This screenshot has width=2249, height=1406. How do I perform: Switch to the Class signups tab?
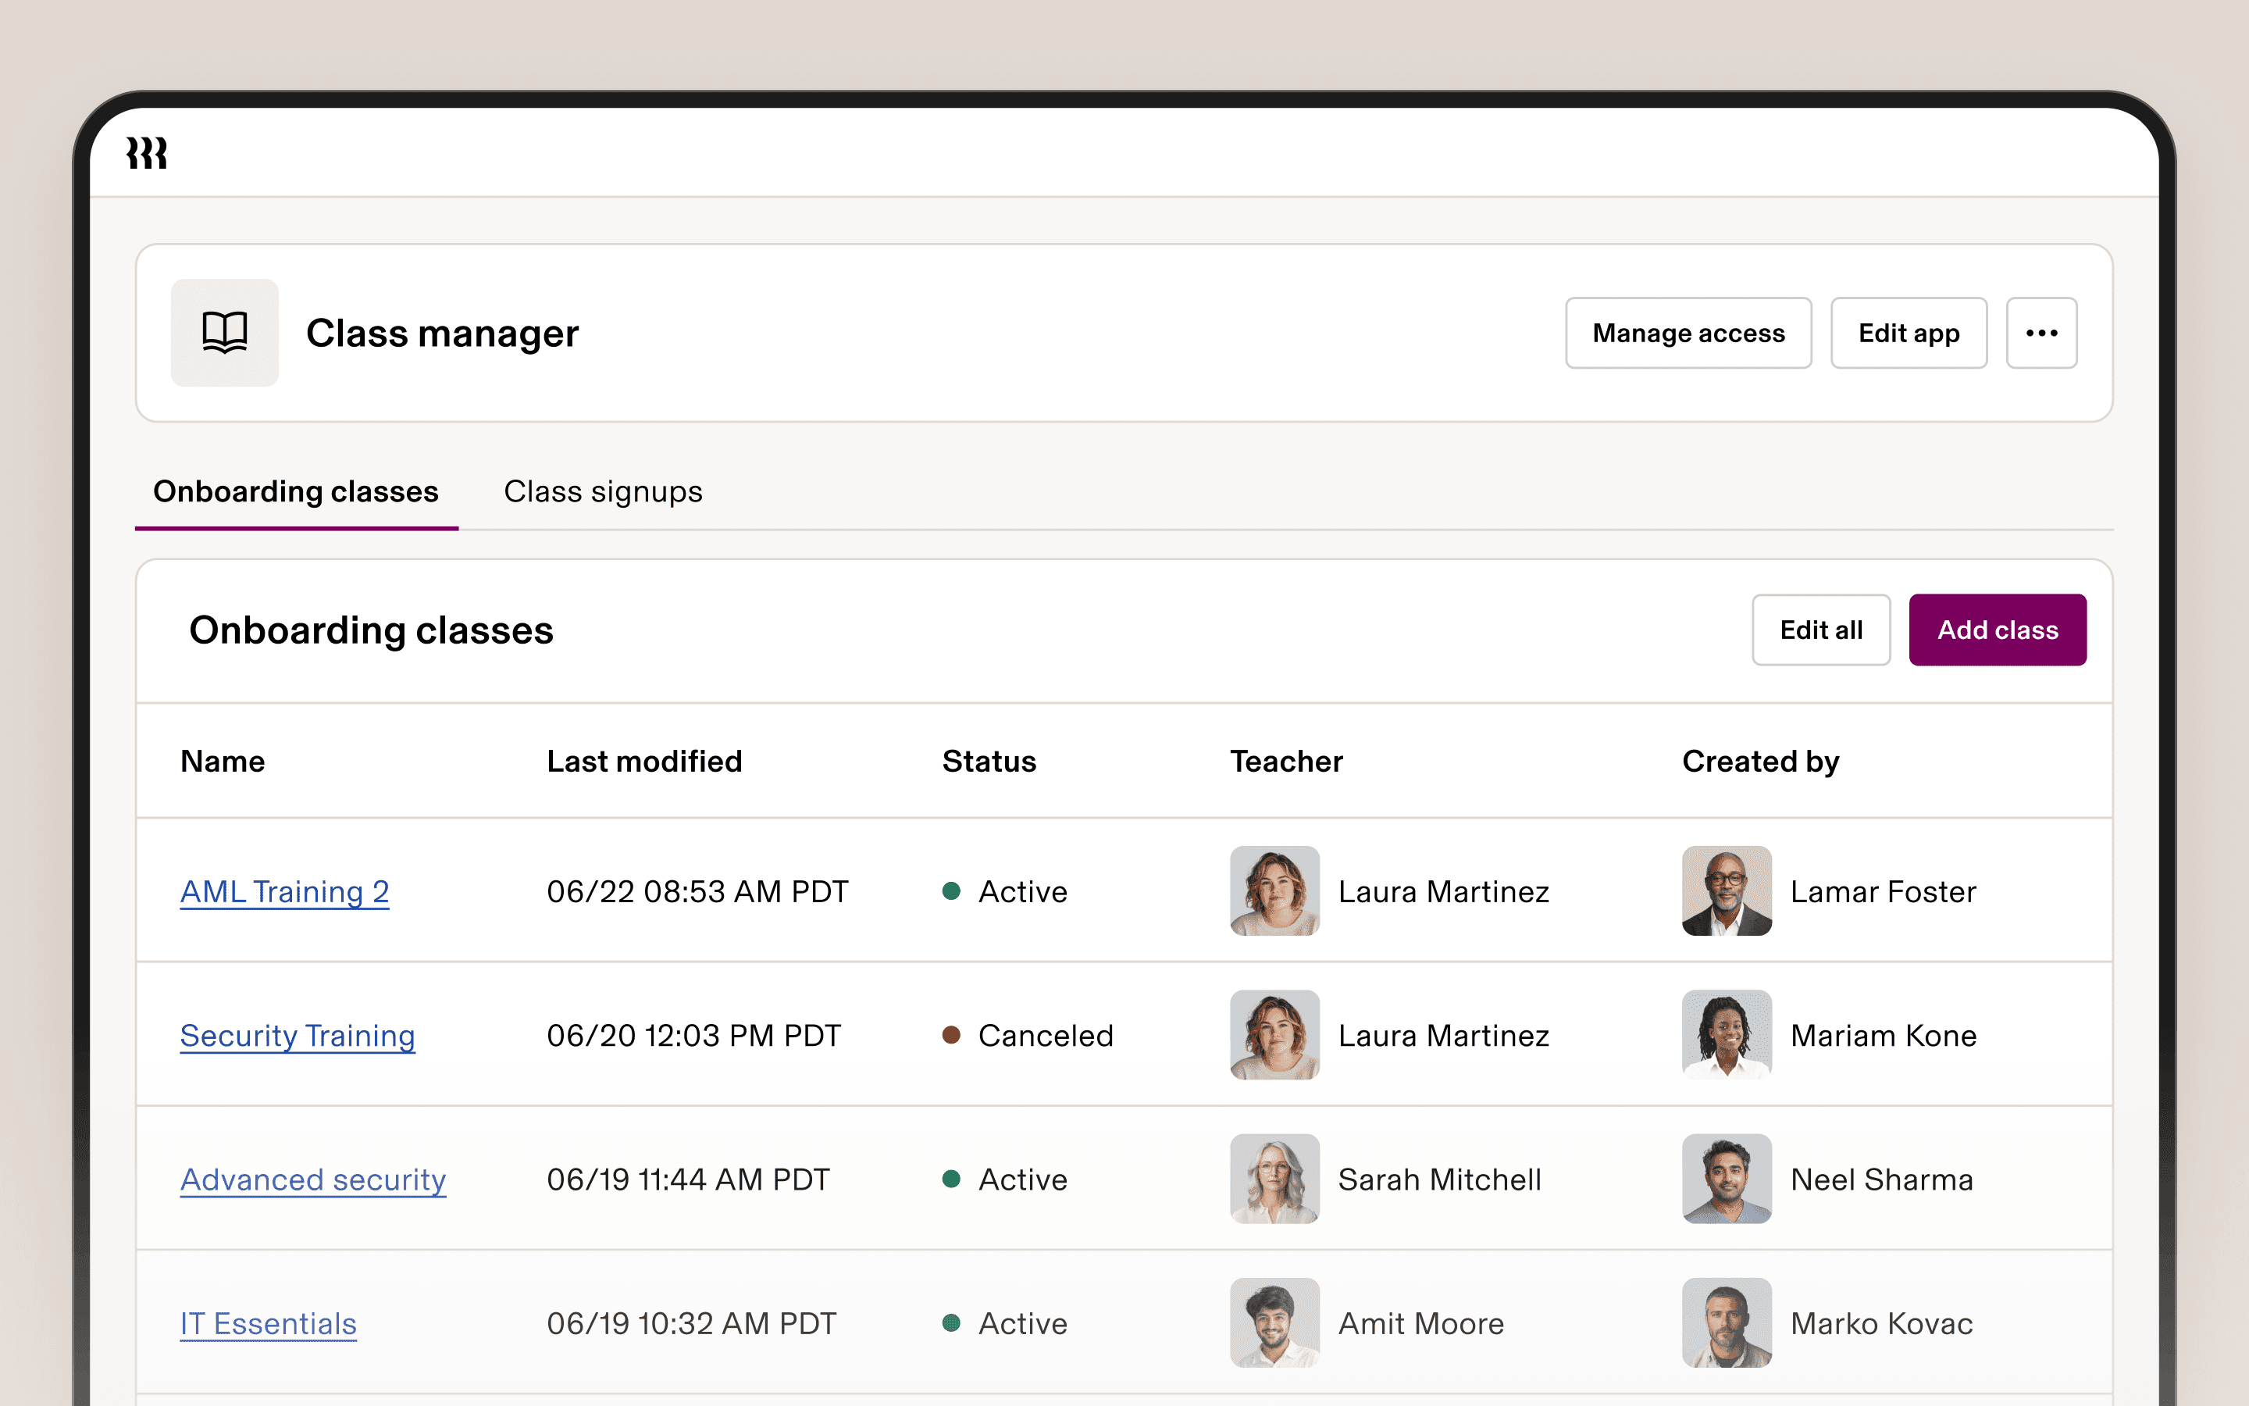pyautogui.click(x=603, y=491)
